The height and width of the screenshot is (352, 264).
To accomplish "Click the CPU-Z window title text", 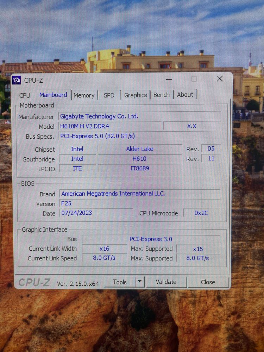I will tap(33, 80).
